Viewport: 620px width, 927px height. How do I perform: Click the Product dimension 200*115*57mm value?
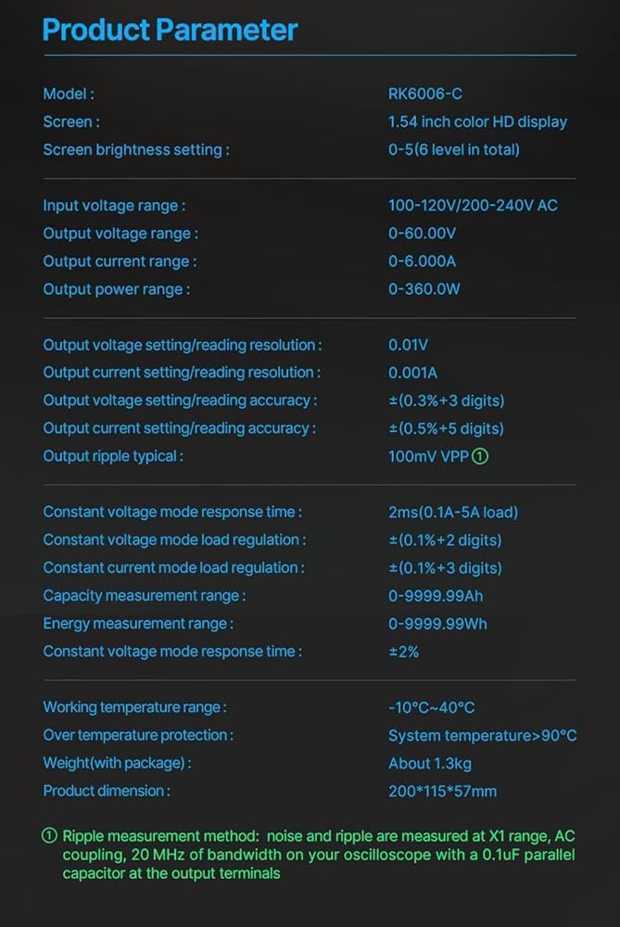point(442,791)
